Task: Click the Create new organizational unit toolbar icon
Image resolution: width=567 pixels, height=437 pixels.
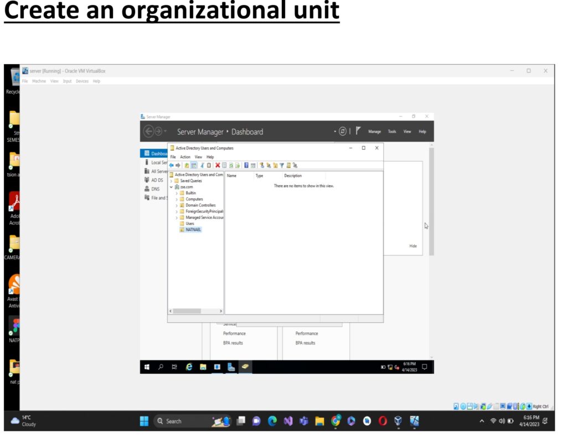Action: point(275,165)
